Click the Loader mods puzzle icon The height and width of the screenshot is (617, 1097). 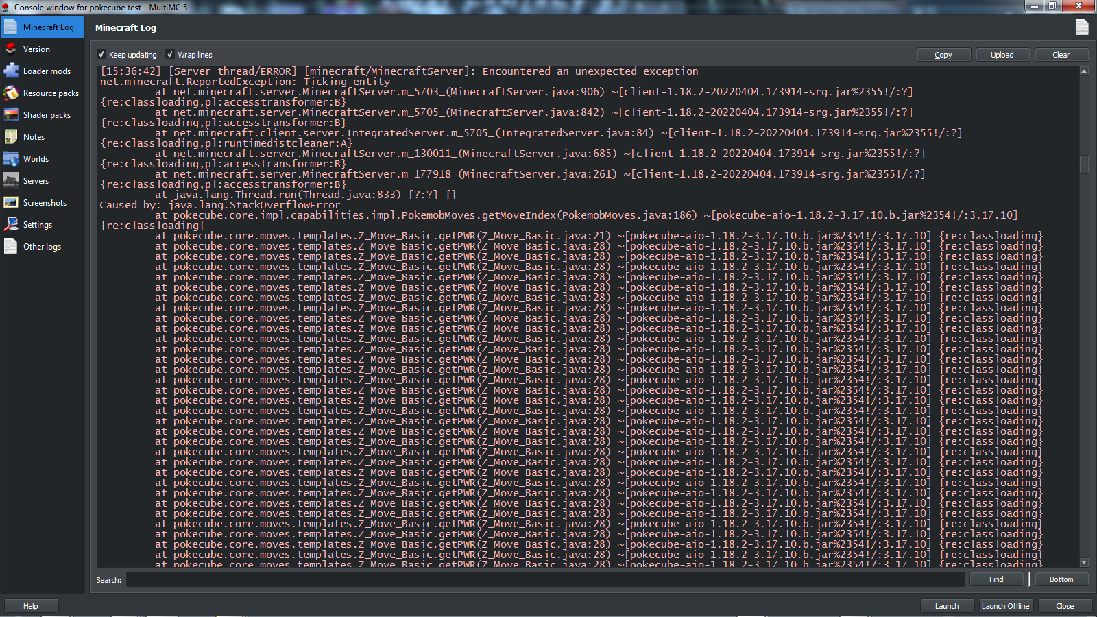click(x=11, y=71)
